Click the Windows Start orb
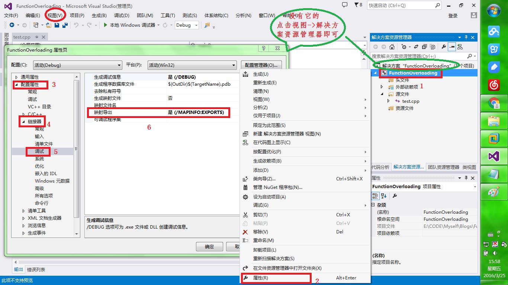The height and width of the screenshot is (285, 508). click(x=494, y=10)
